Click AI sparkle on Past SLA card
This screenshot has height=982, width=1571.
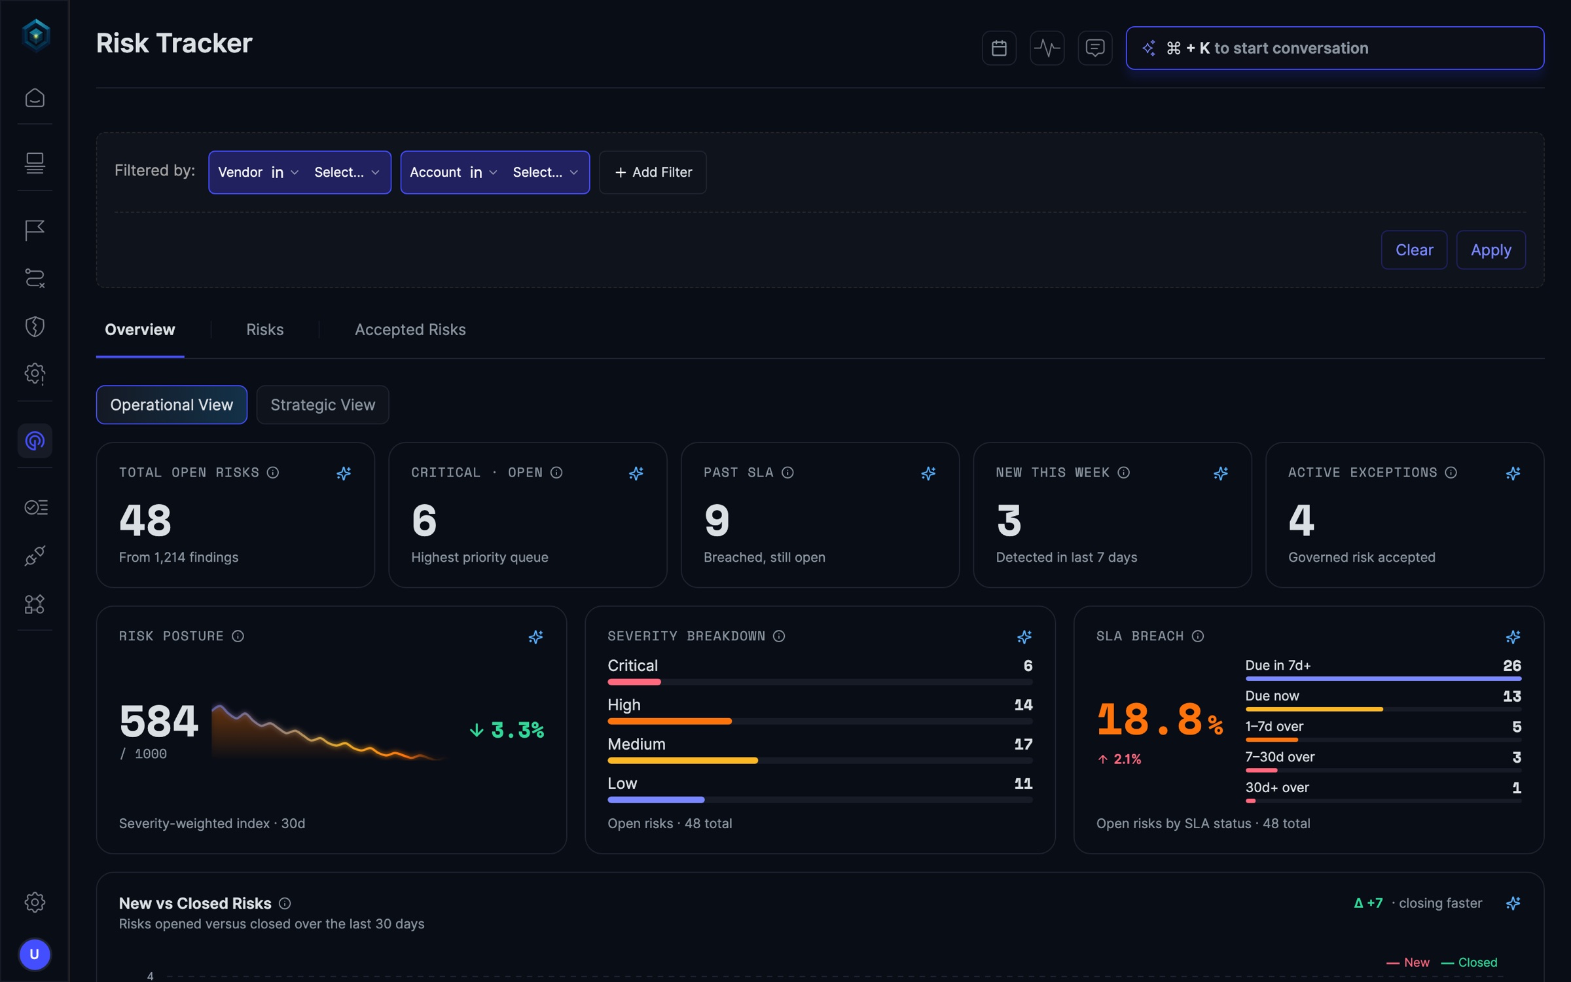point(928,473)
